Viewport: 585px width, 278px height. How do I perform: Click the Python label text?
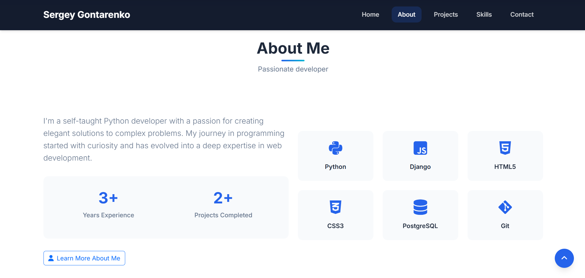(x=336, y=167)
